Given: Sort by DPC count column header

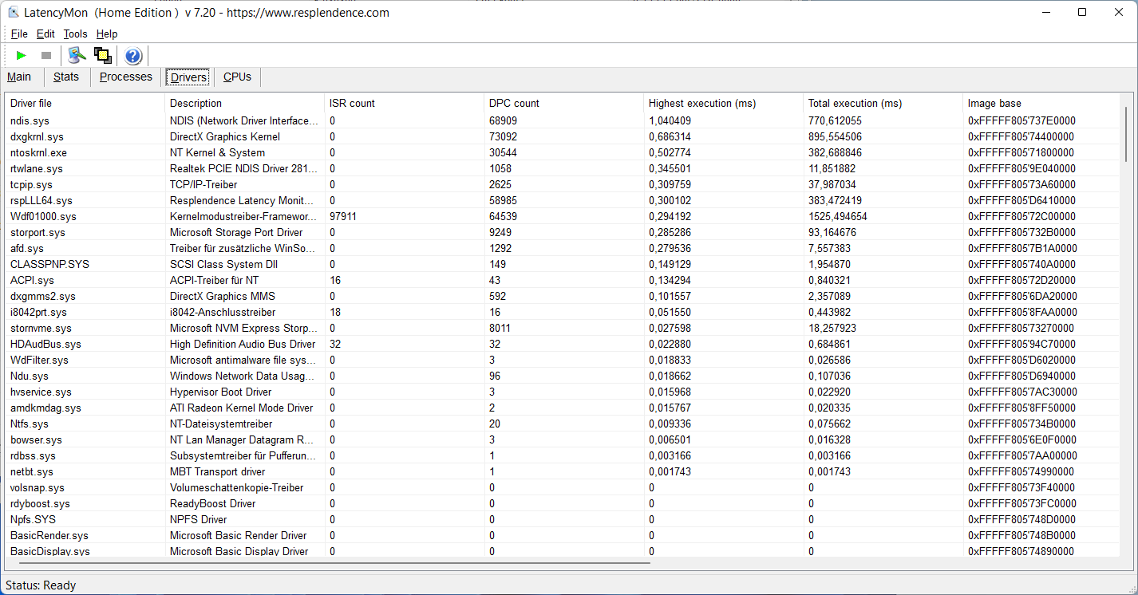Looking at the screenshot, I should point(564,103).
